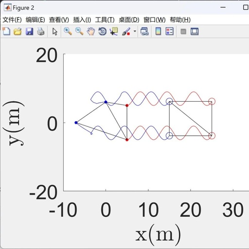Click the upper hollow blue circle marker
The image size is (249, 249).
[x=169, y=102]
